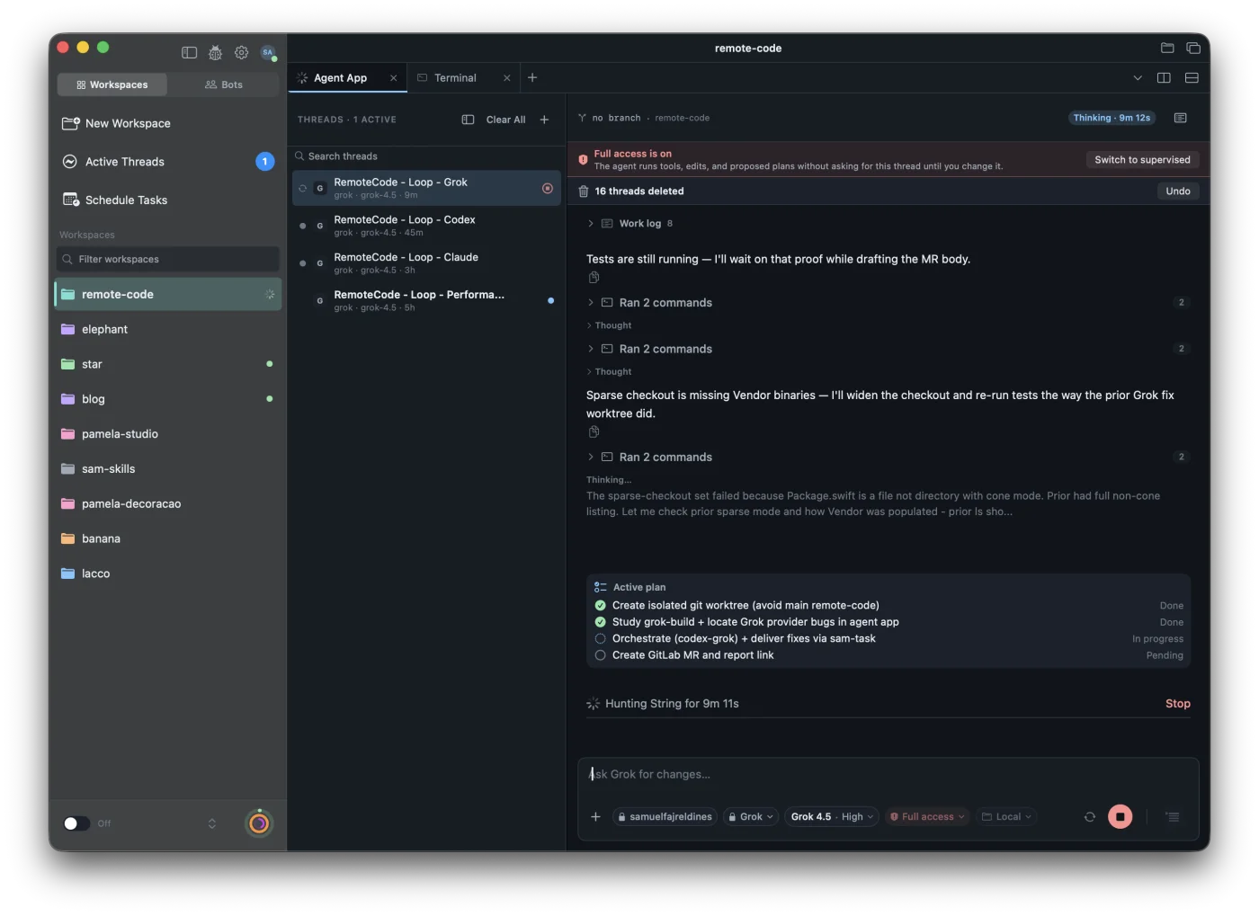Copy the 'Tests are still running' message

(x=594, y=278)
